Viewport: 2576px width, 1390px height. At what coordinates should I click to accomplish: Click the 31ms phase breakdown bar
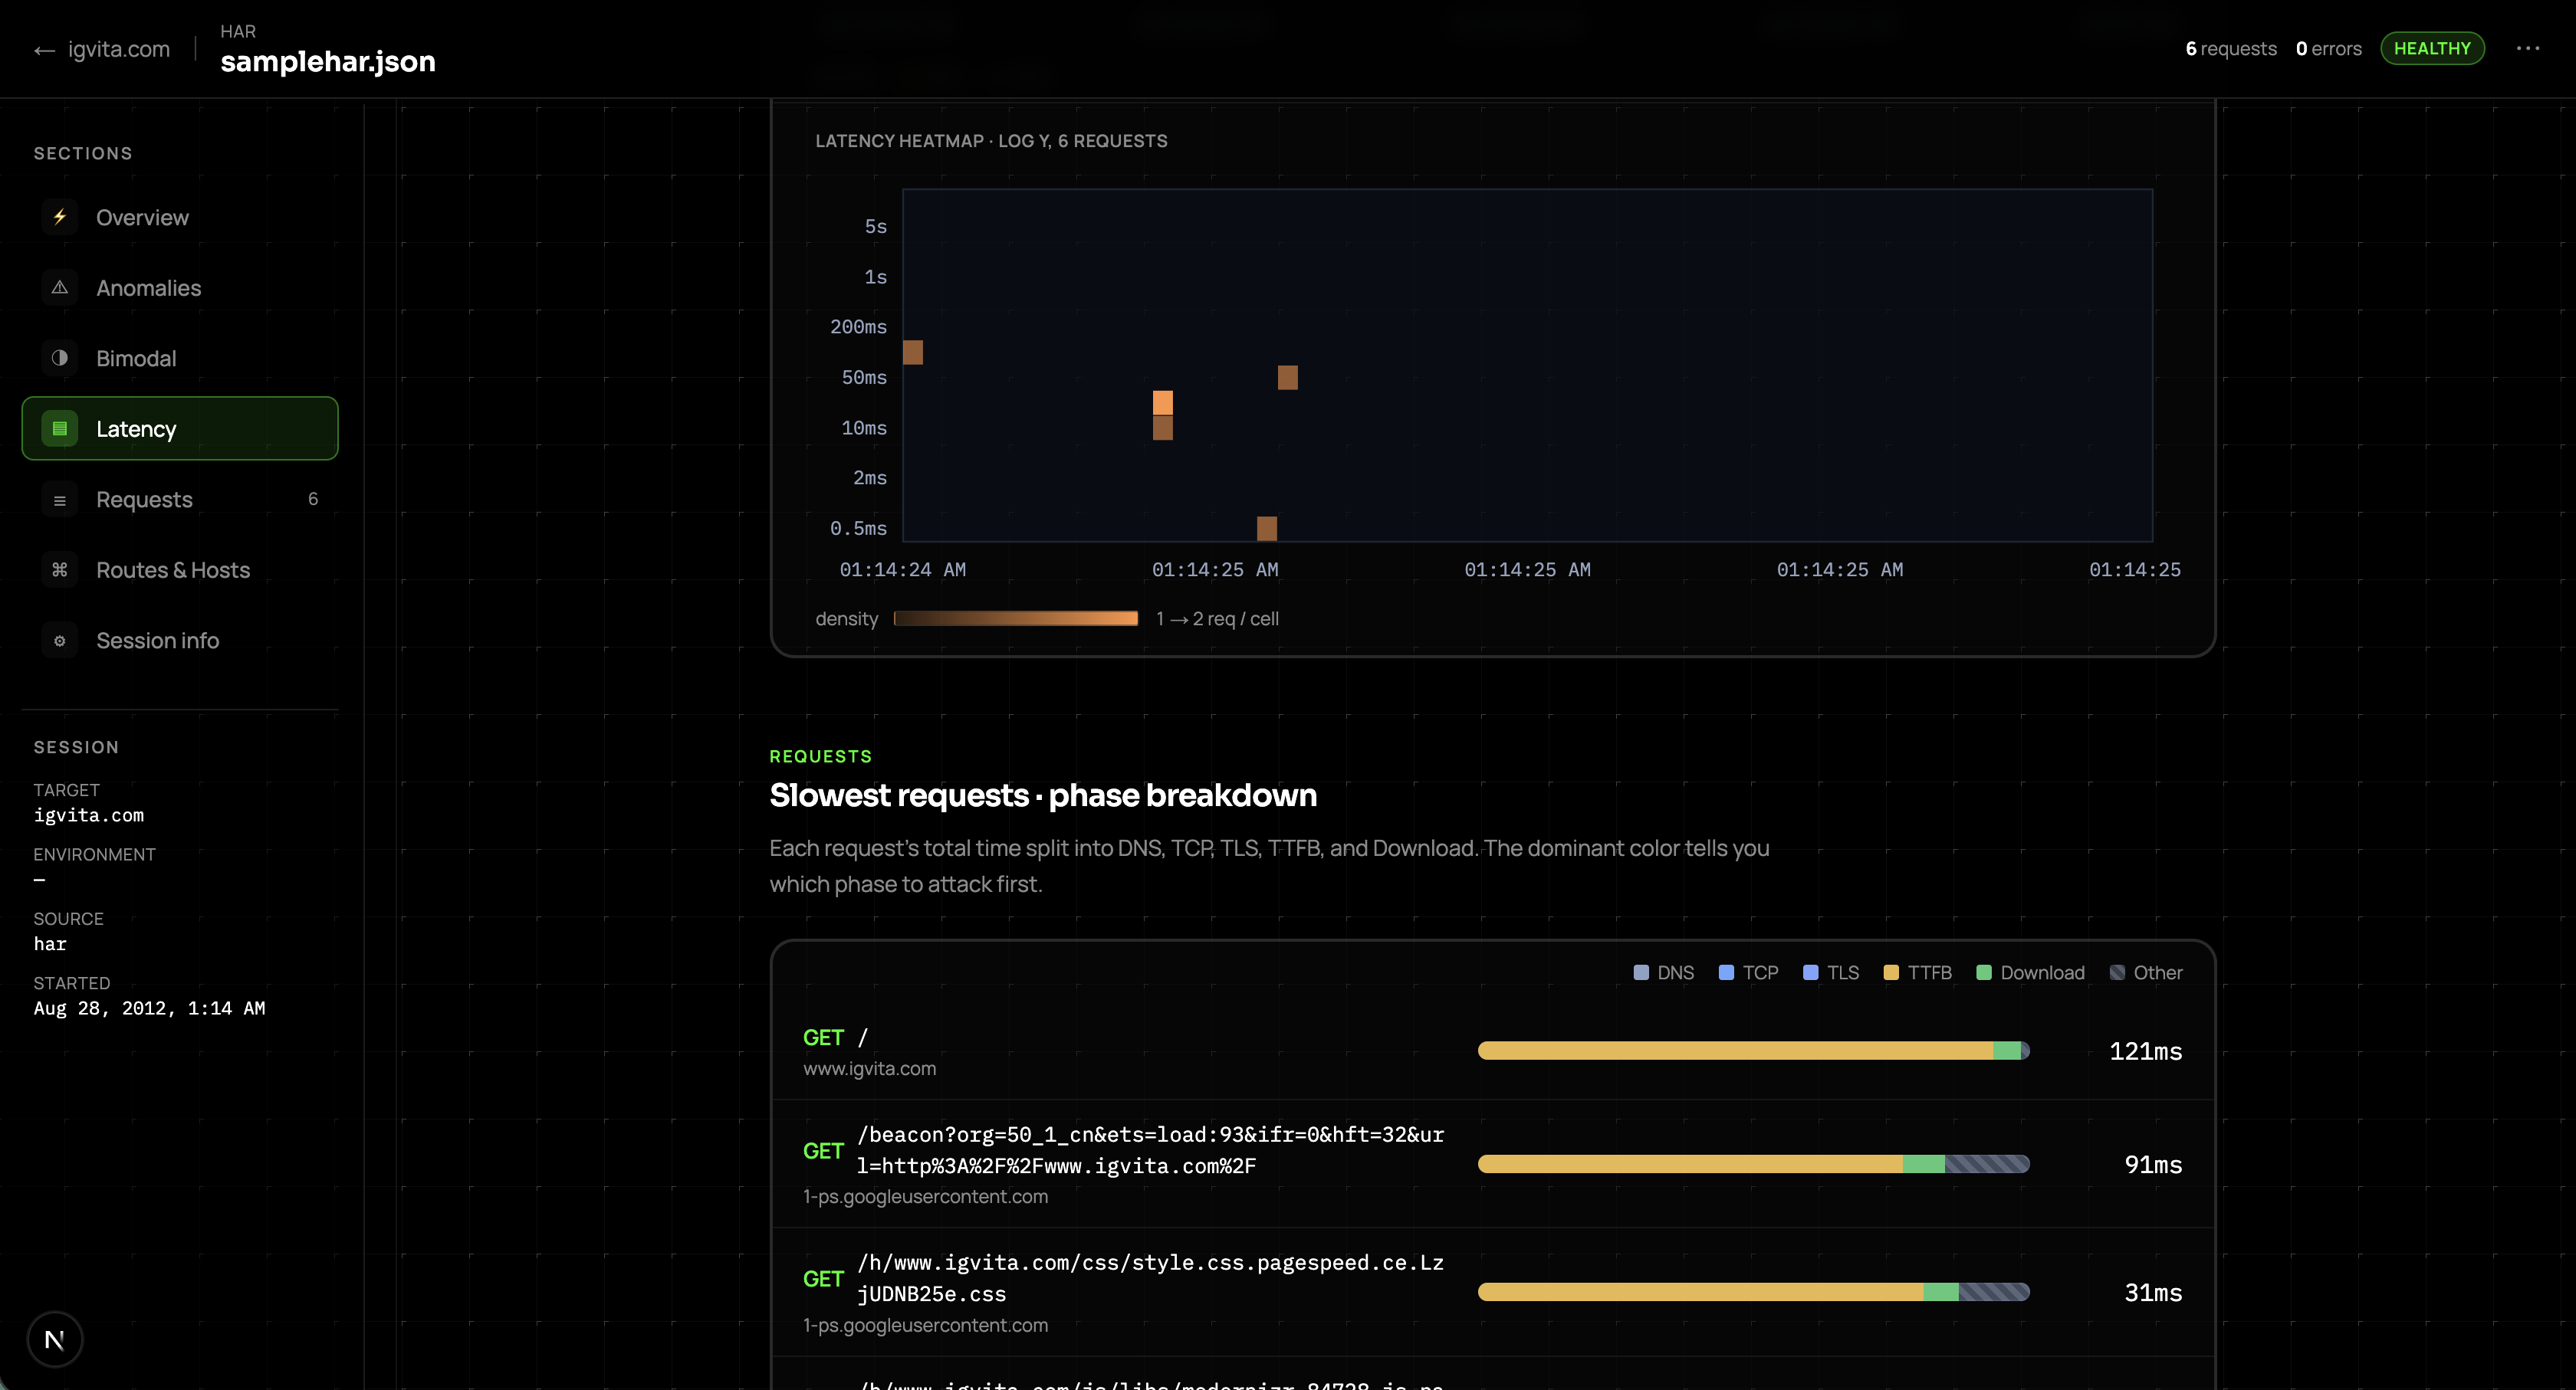click(1753, 1291)
